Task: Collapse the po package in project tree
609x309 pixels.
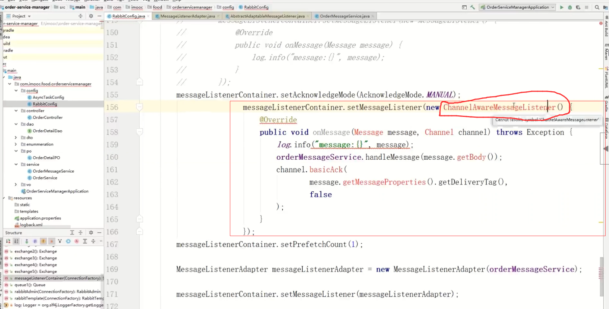Action: point(16,151)
